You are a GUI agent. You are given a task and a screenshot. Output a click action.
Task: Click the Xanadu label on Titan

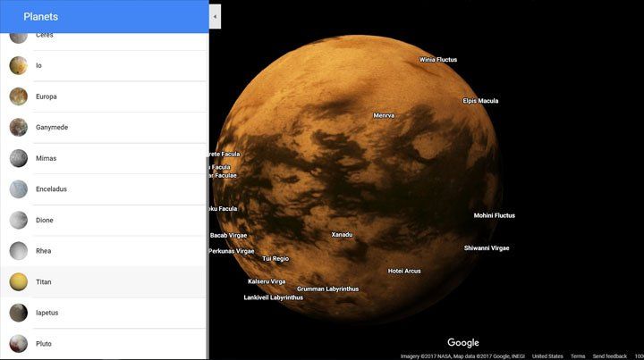coord(342,235)
